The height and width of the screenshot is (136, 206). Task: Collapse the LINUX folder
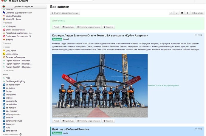point(4,47)
